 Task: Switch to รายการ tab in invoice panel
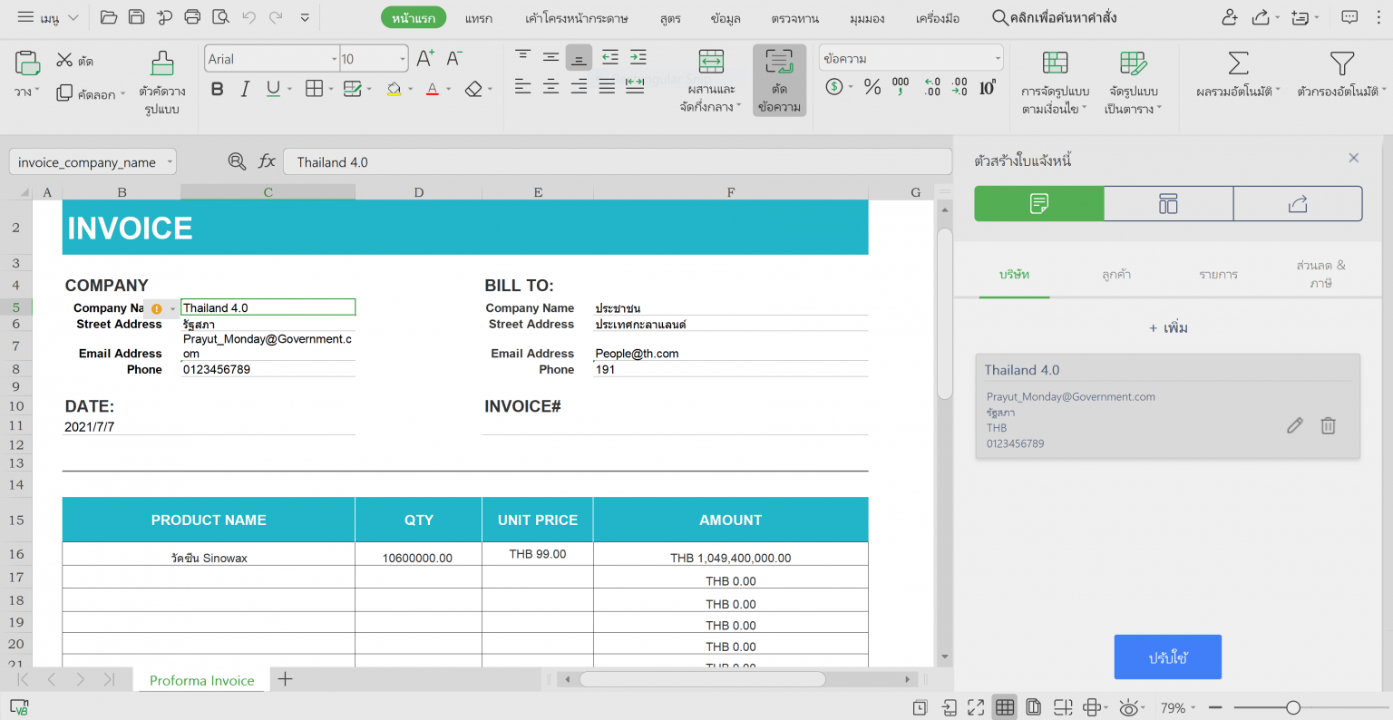(1218, 274)
